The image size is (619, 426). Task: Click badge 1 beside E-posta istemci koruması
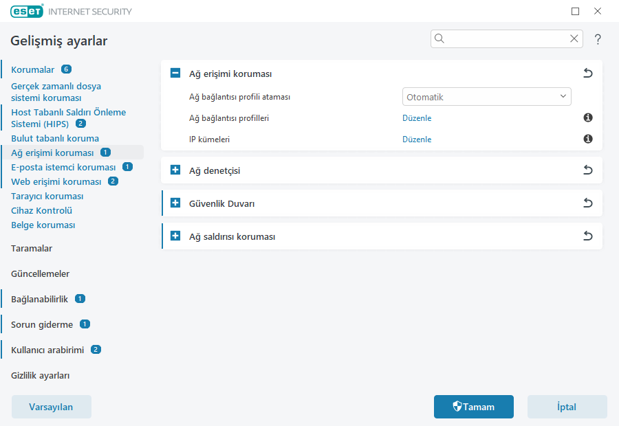coord(127,166)
